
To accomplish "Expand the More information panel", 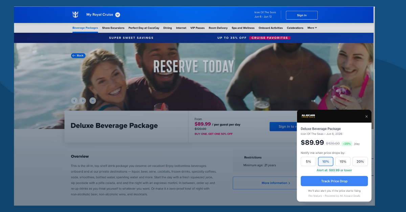I will click(x=276, y=183).
